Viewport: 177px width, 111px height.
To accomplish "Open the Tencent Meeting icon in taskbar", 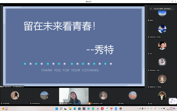I will point(116,109).
